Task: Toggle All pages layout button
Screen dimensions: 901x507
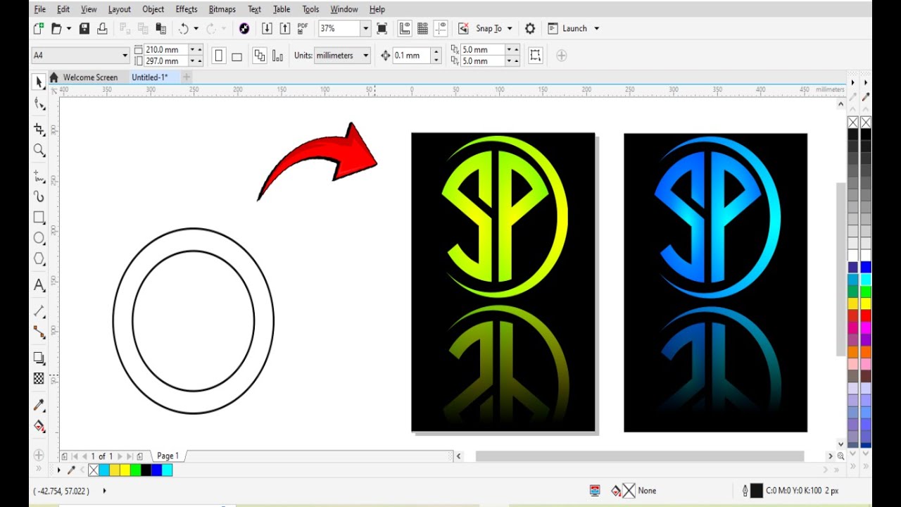Action: [260, 56]
